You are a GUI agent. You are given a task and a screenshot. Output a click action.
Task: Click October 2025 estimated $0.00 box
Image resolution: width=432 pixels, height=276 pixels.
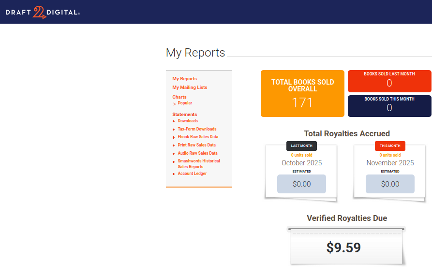[x=301, y=184]
